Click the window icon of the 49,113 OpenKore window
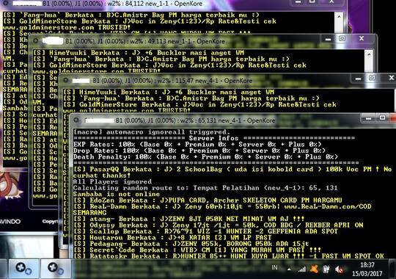 (x=36, y=40)
